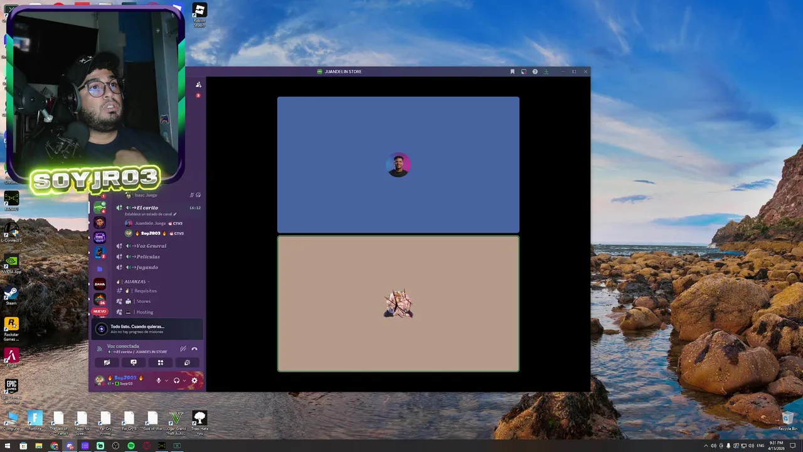803x452 pixels.
Task: Open server folder icon in server list
Action: coord(100,269)
